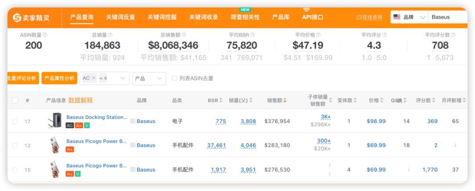
Task: Sort the table by 销量(父) arrows
Action: coord(251,101)
